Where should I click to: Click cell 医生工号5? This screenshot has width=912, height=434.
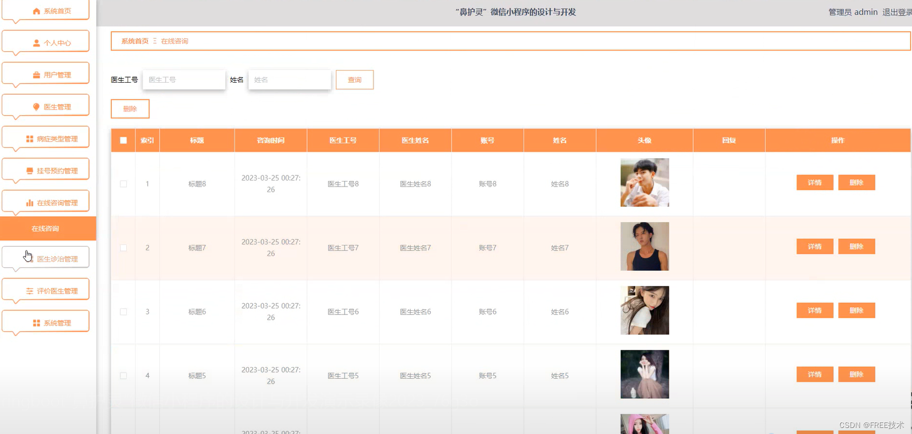coord(343,376)
